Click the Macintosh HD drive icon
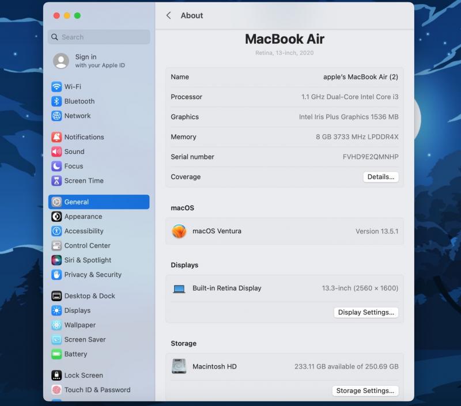Viewport: 461px width, 406px height. [179, 366]
